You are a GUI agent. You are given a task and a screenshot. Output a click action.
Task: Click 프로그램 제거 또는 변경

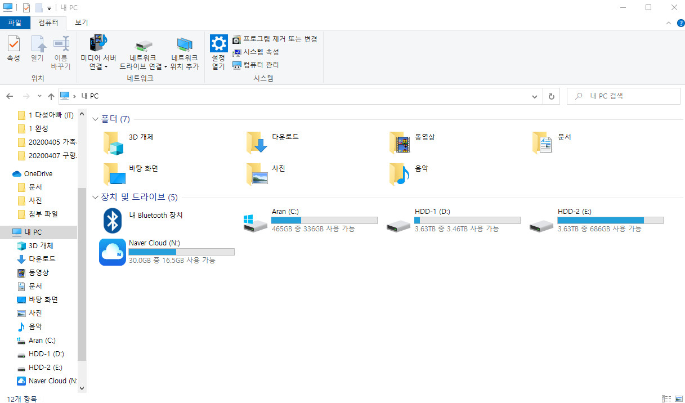[275, 39]
